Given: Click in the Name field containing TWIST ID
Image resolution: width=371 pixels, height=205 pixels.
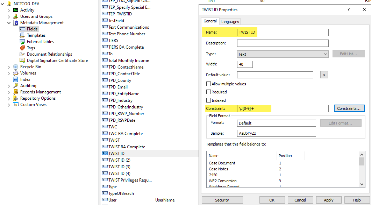Looking at the screenshot, I should coord(283,32).
